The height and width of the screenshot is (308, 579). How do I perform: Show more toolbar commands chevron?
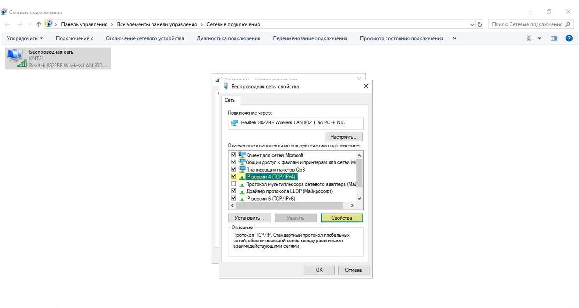(455, 38)
